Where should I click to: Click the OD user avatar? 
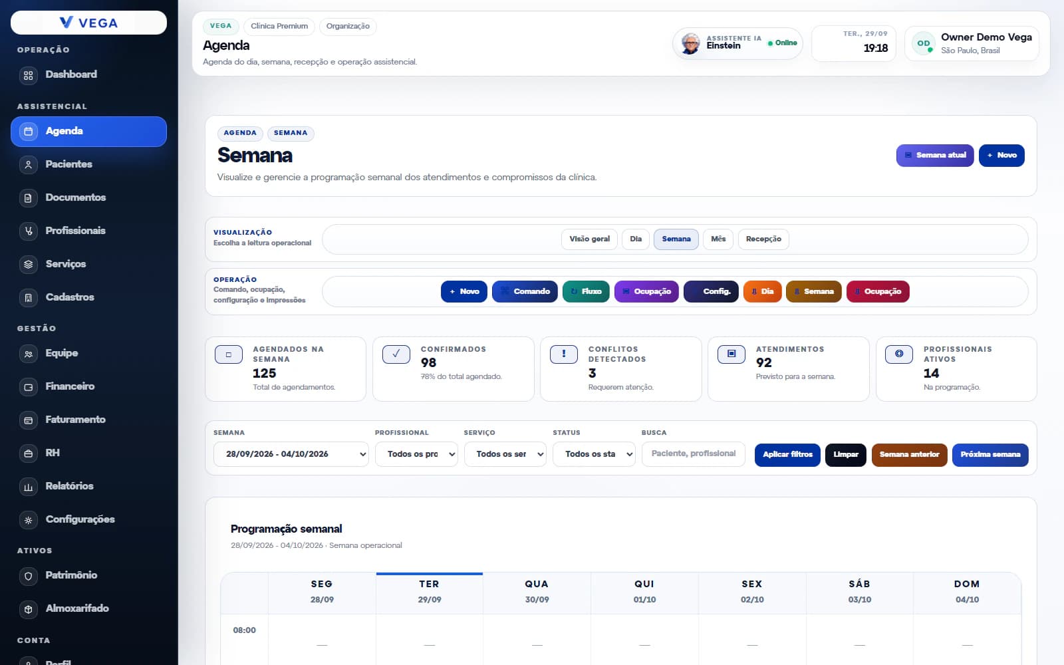click(924, 43)
